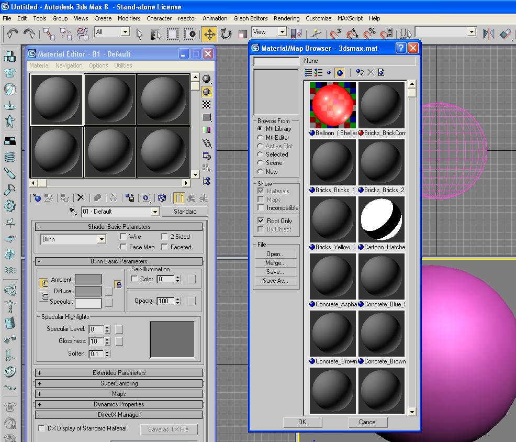Open the Blinn shader type dropdown
Screen dimensions: 516x442
pyautogui.click(x=102, y=239)
